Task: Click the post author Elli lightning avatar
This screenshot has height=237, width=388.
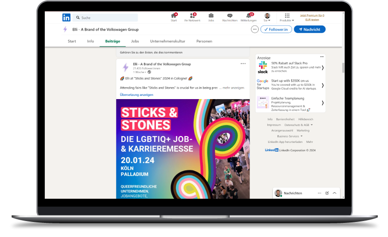Action: pos(126,67)
